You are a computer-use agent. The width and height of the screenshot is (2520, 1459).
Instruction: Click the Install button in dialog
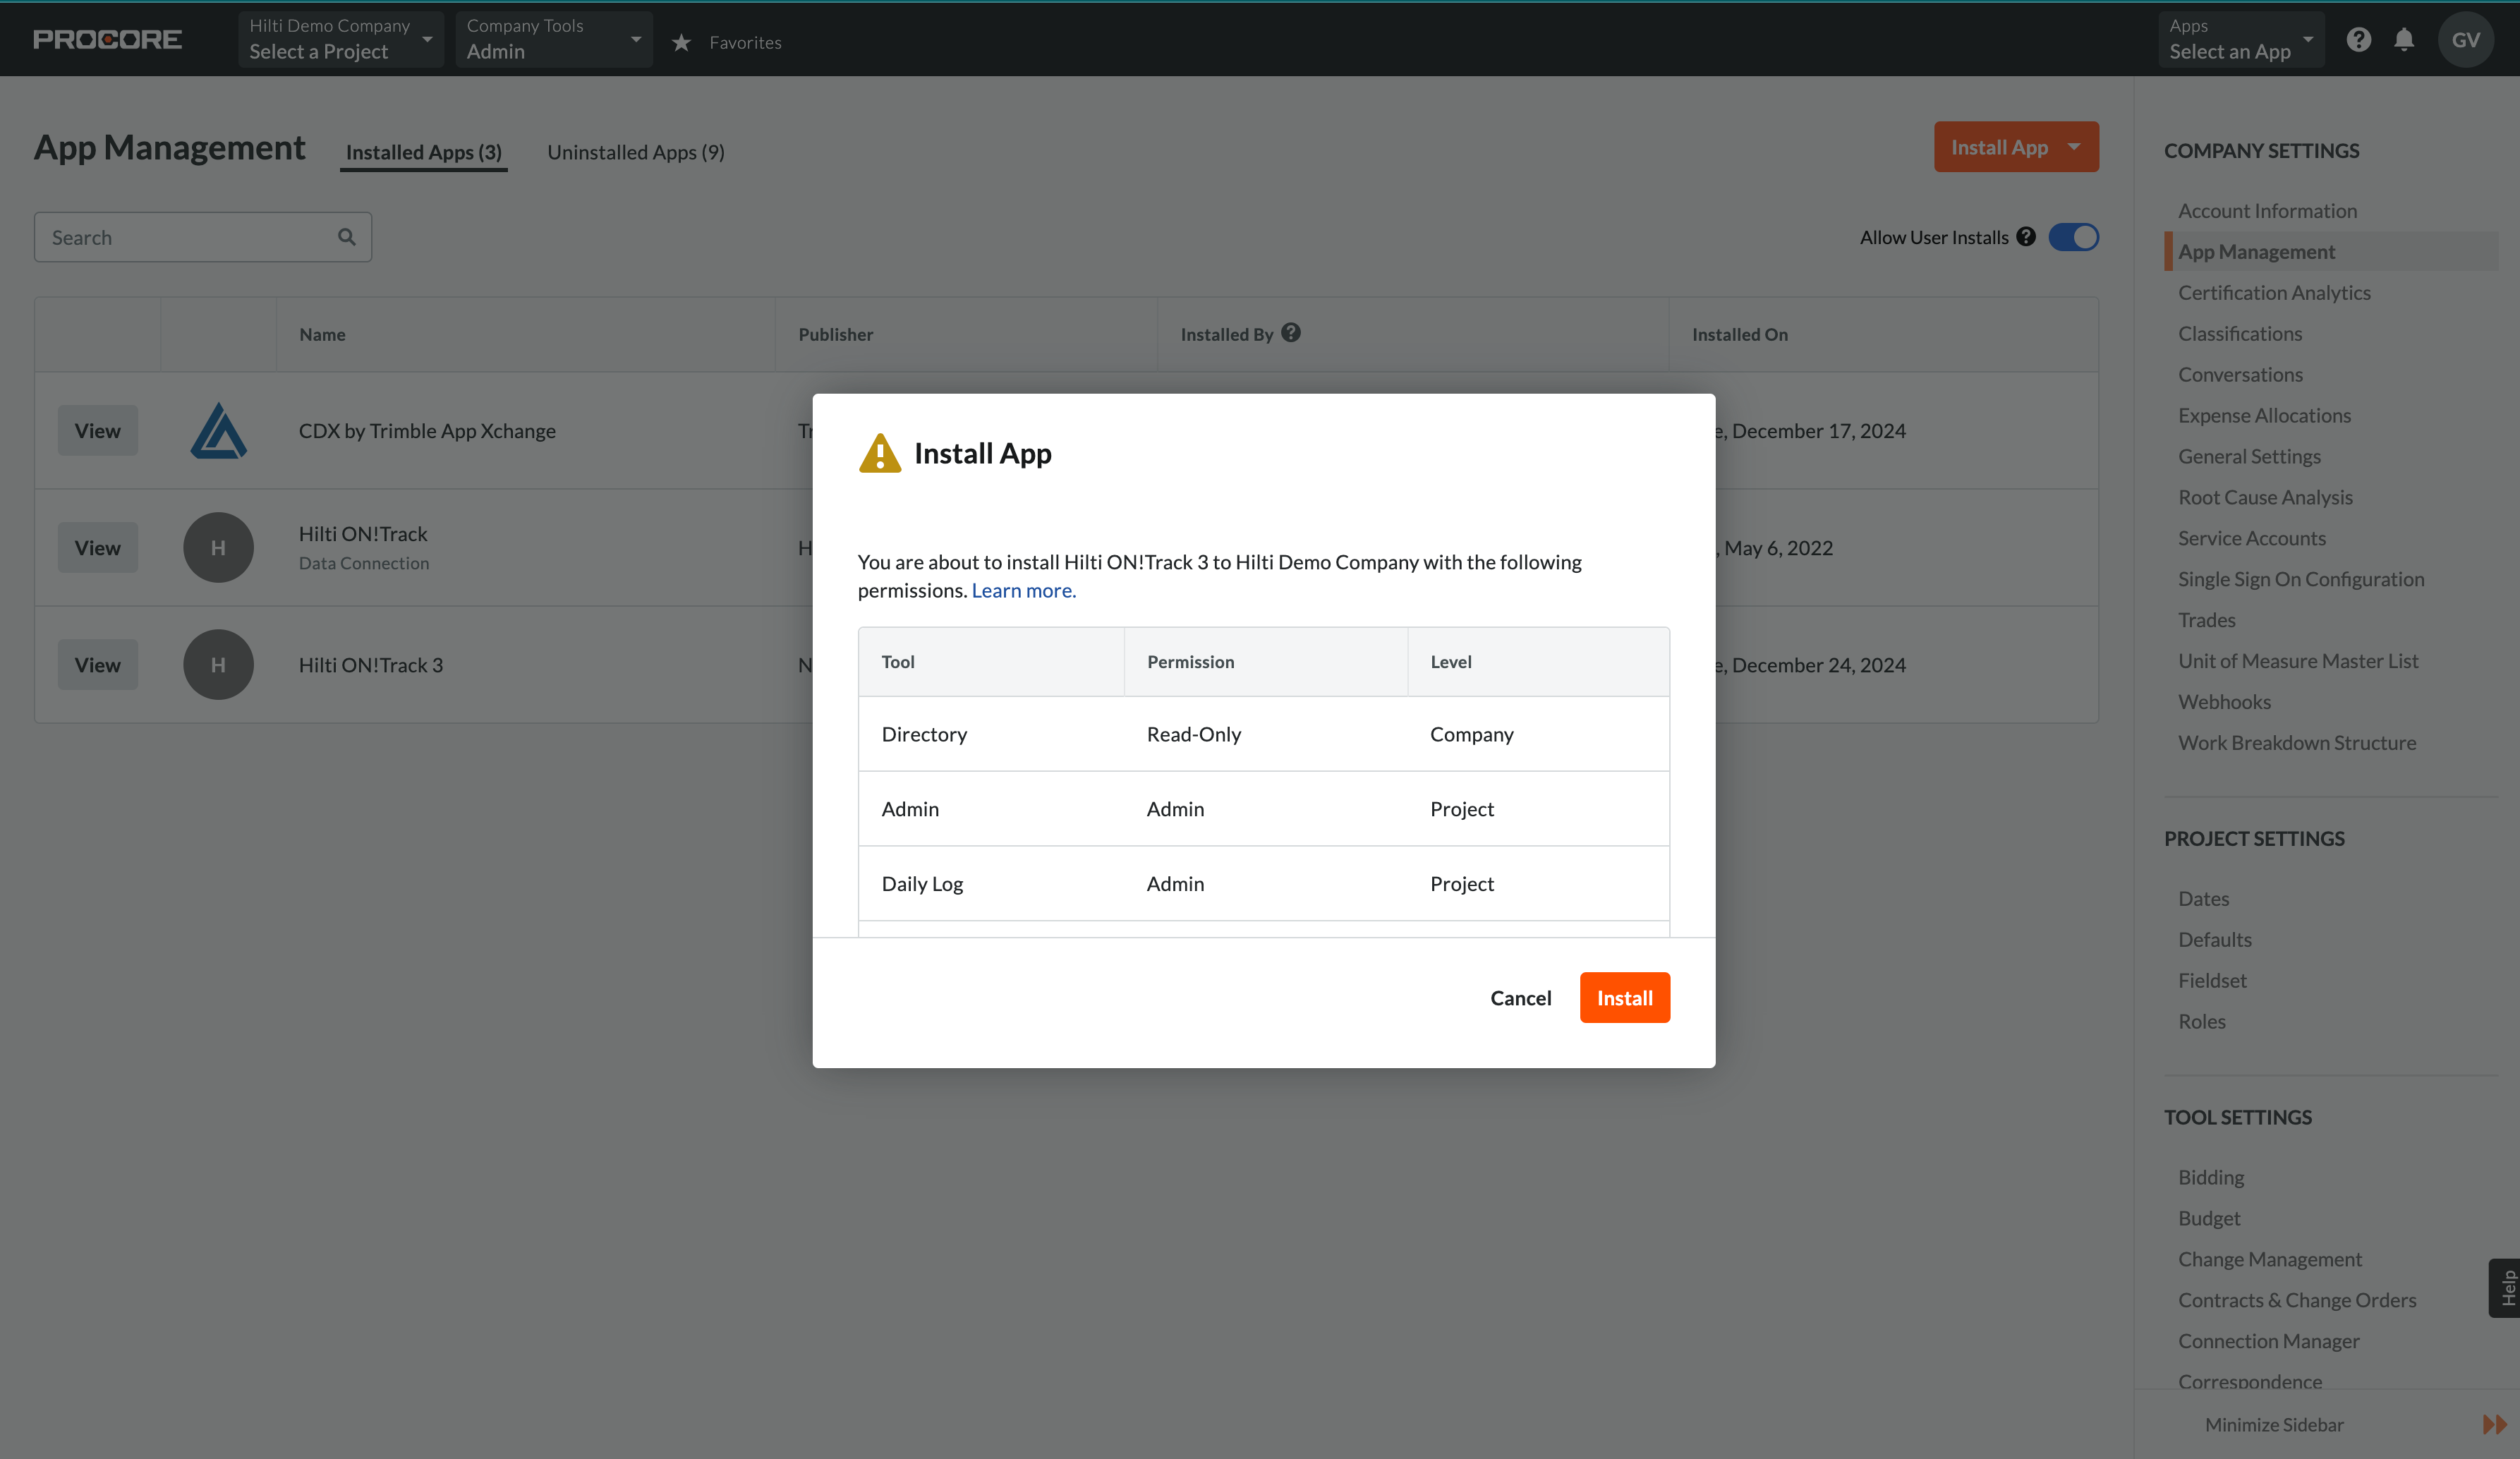coord(1625,998)
